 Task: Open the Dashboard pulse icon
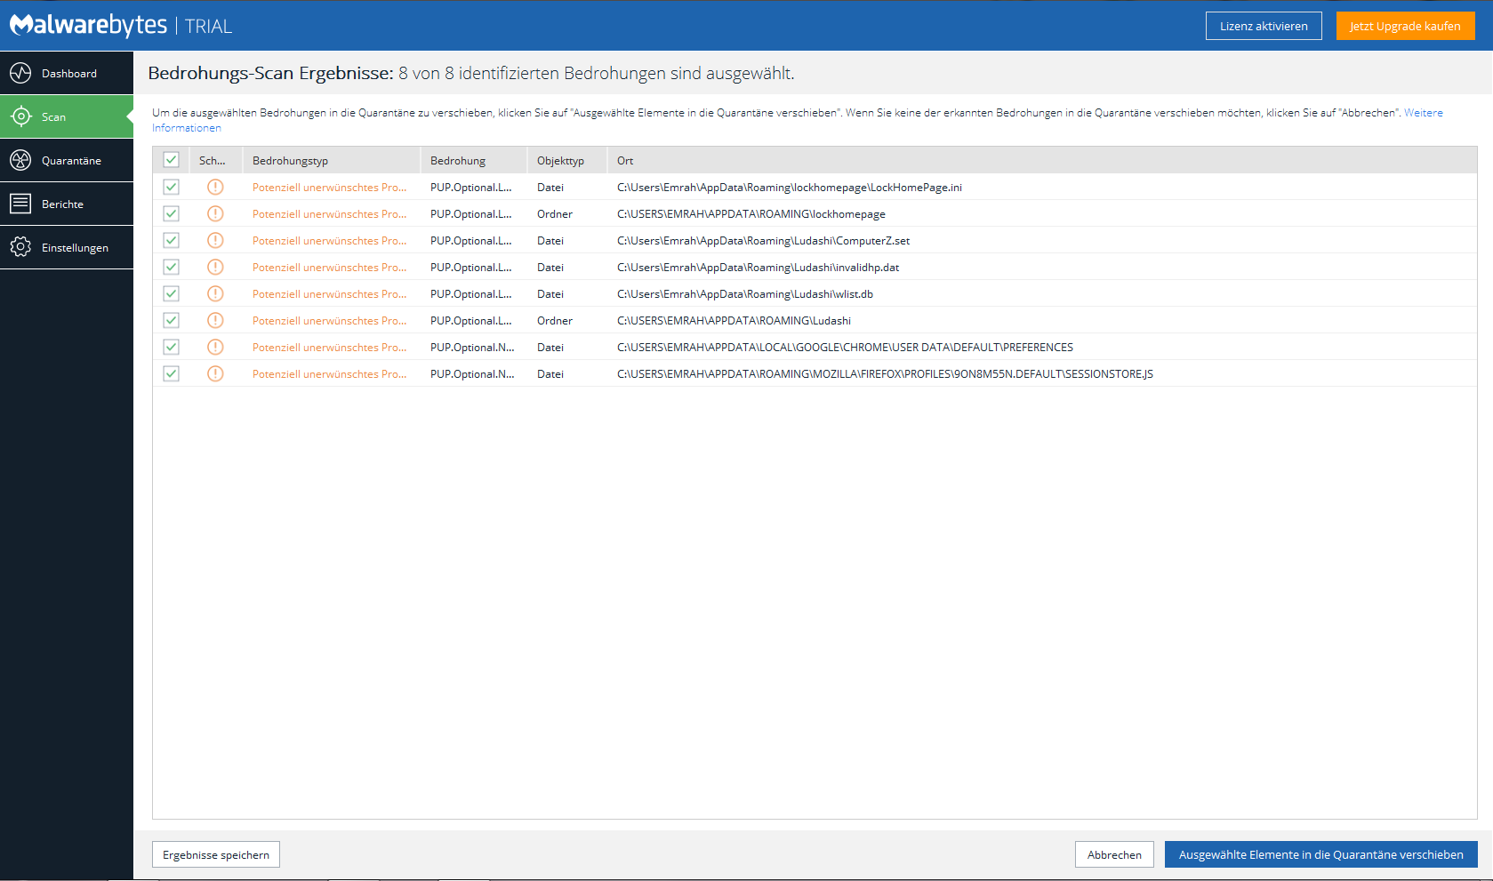coord(20,73)
